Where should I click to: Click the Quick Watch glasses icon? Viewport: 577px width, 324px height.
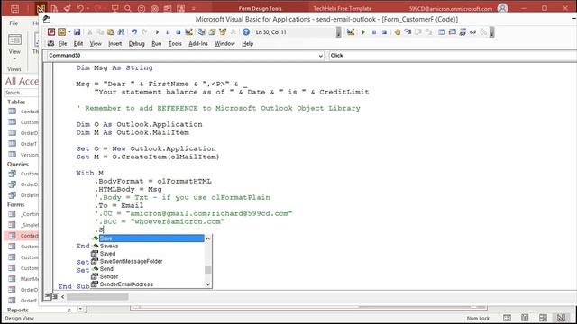[472, 32]
